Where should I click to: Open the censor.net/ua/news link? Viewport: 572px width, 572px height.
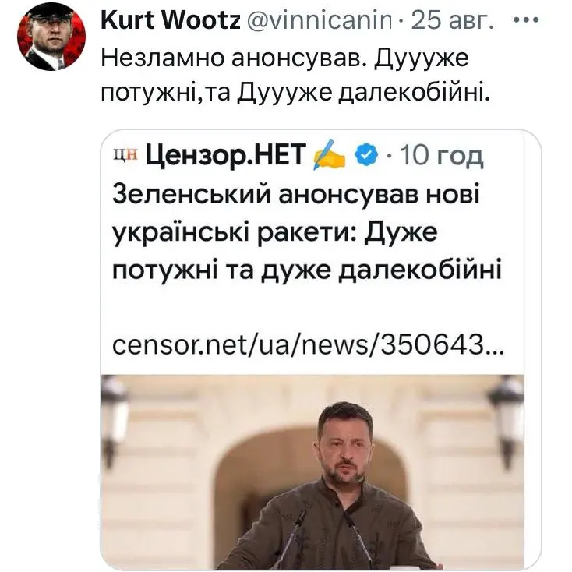(x=309, y=344)
